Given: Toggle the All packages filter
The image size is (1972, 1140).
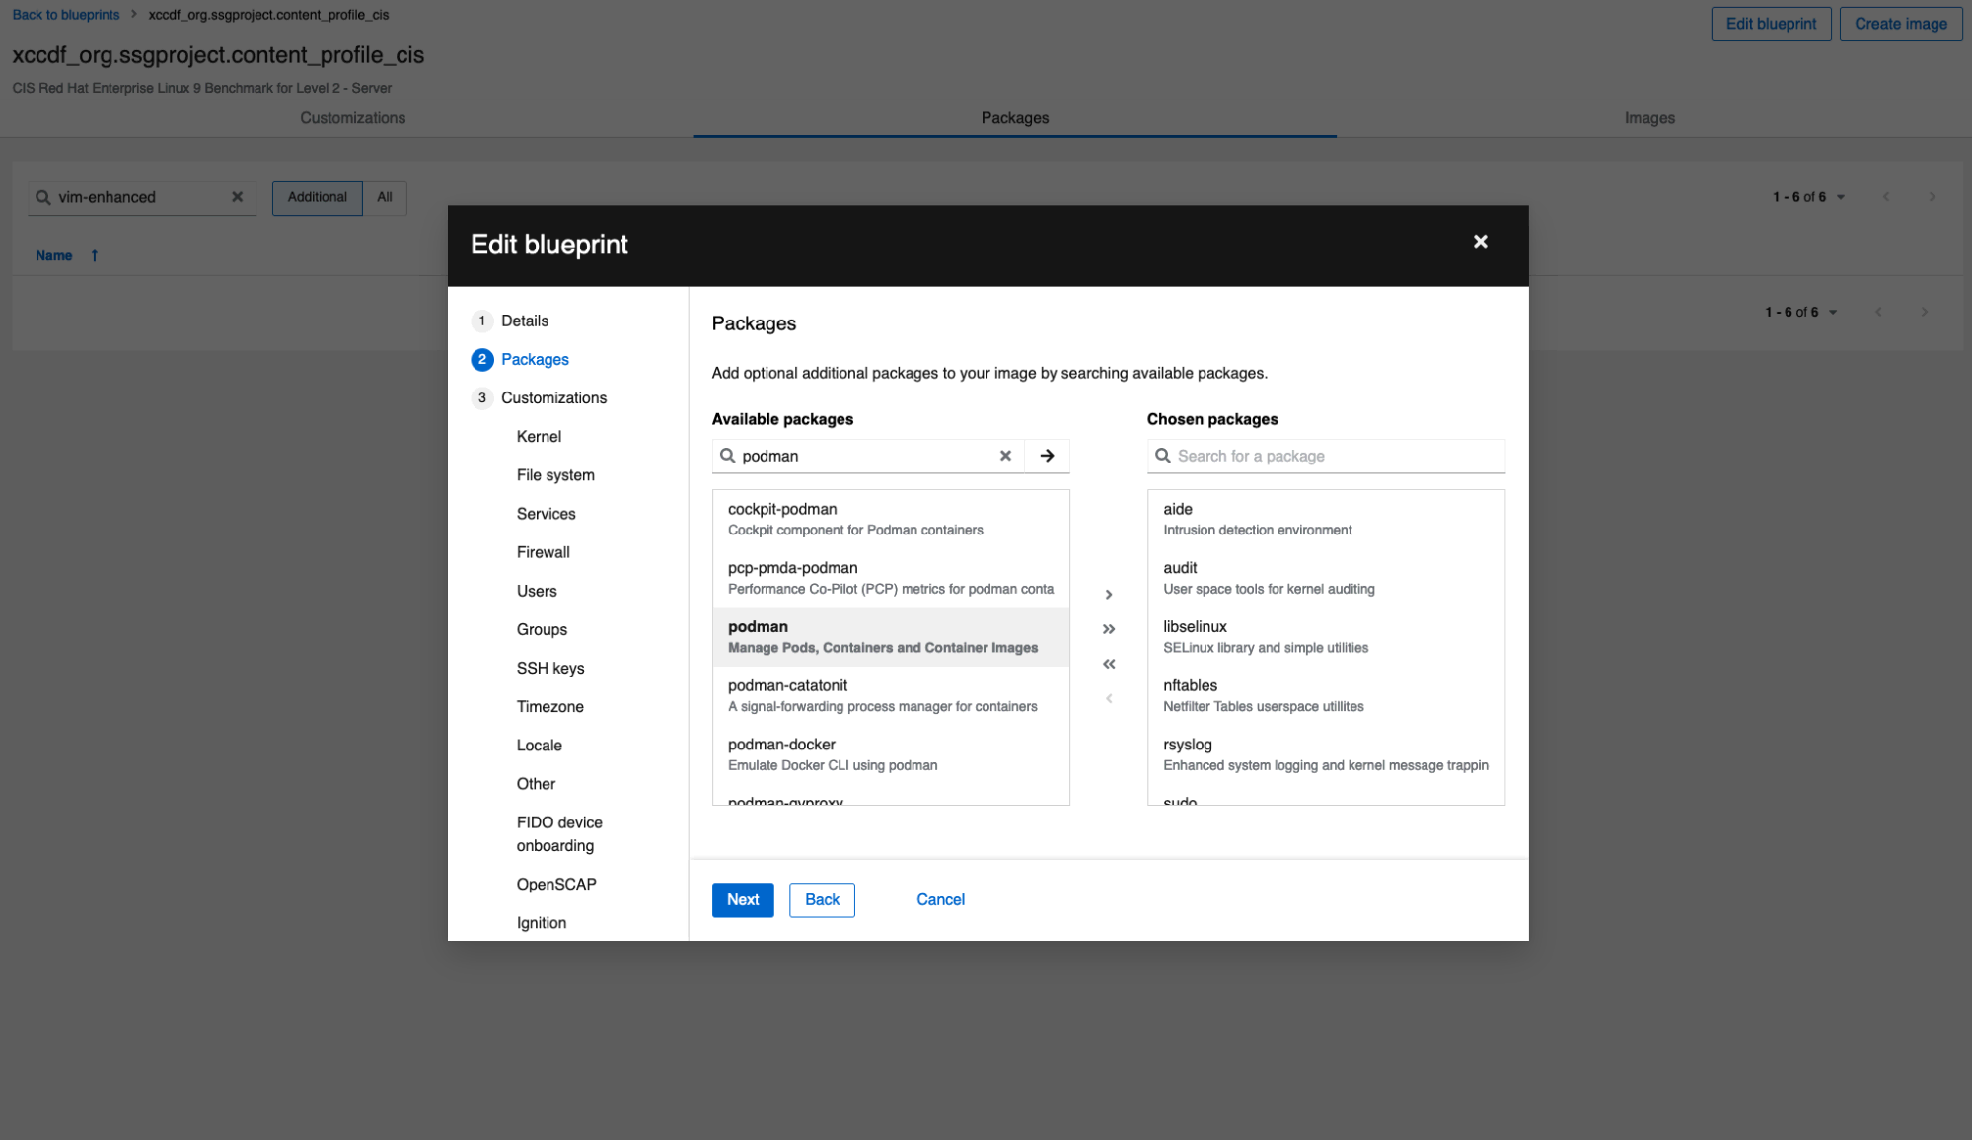Looking at the screenshot, I should tap(385, 197).
